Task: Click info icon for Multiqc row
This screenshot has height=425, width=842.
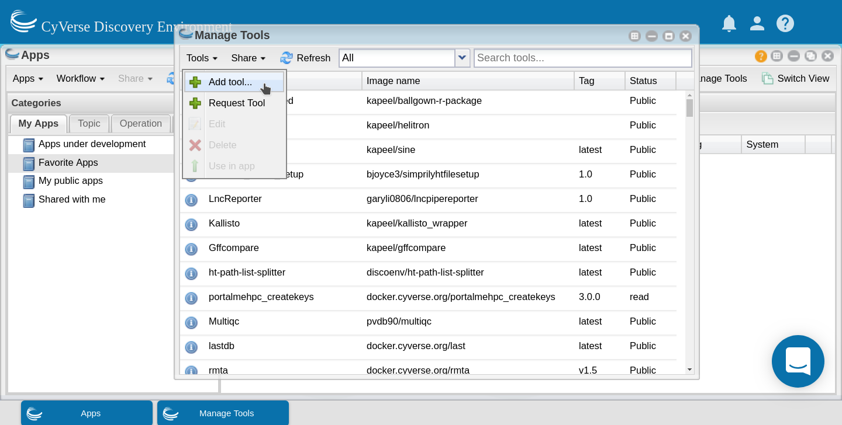Action: point(191,322)
